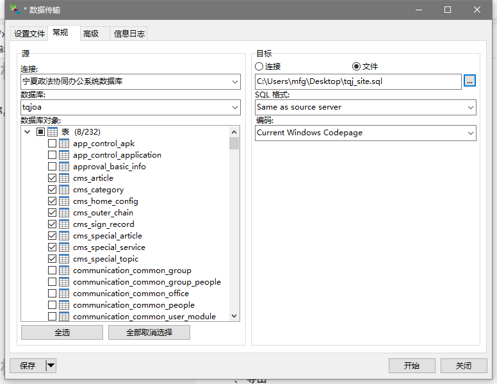Click table icon beside communication_common_user_module

[x=64, y=317]
